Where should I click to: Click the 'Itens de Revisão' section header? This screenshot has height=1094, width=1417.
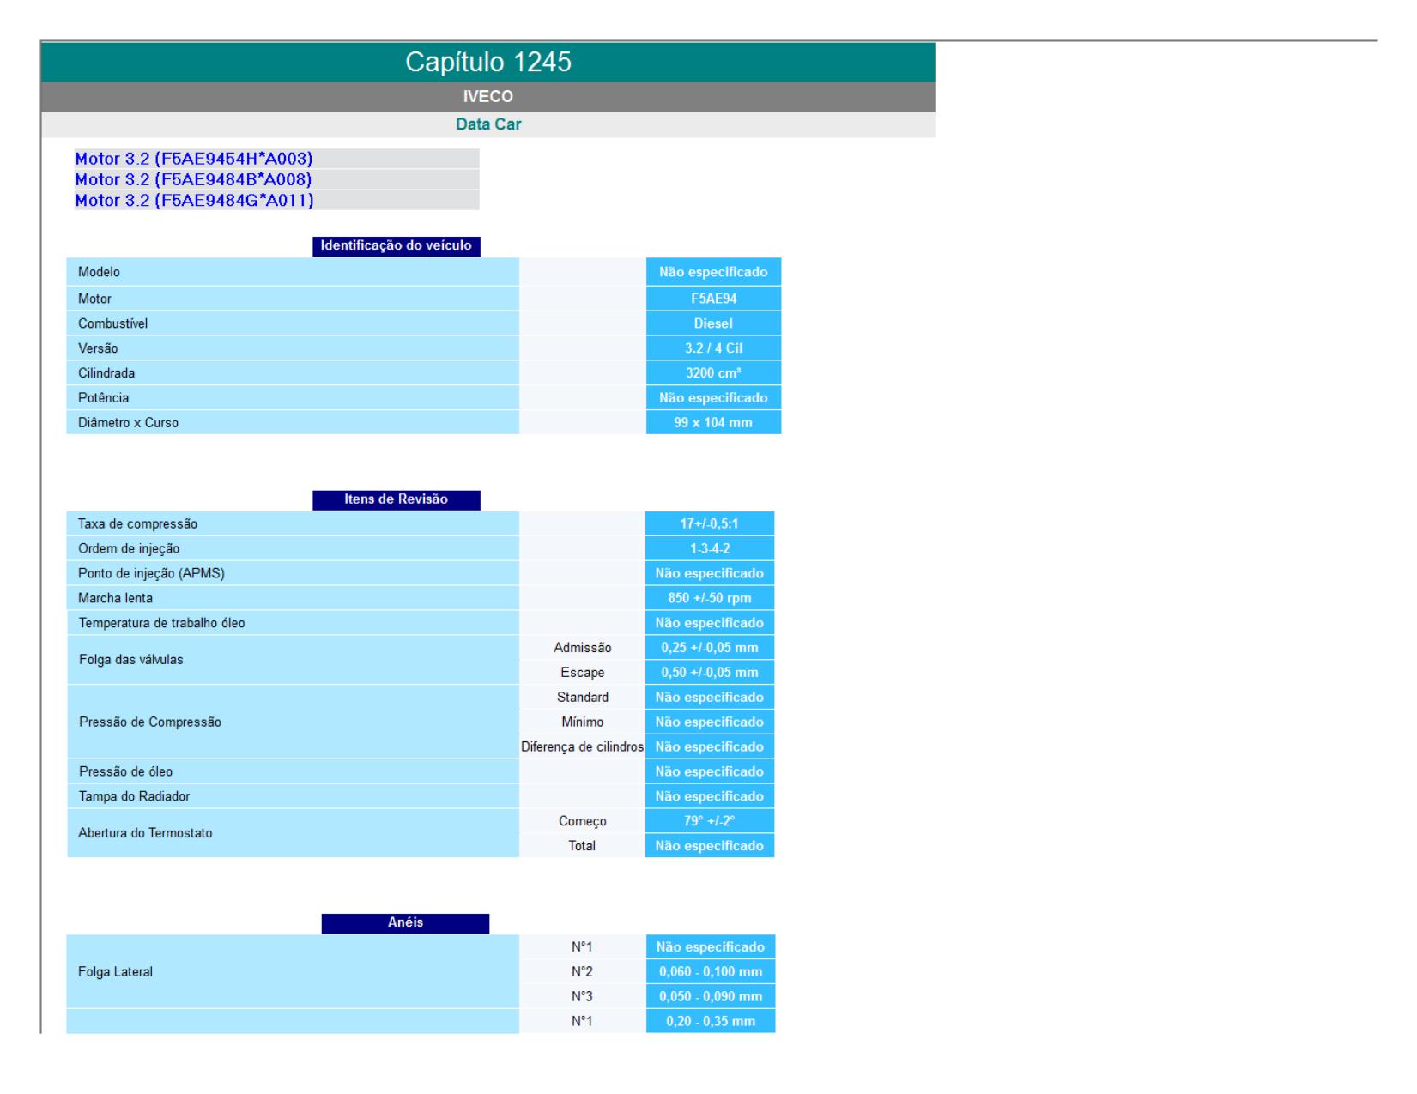tap(397, 499)
